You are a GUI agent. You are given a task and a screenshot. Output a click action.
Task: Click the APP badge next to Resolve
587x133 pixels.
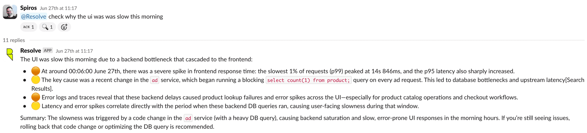(x=48, y=51)
